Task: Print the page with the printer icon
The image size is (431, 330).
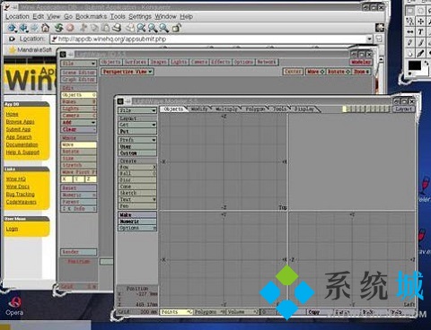Action: tap(117, 28)
